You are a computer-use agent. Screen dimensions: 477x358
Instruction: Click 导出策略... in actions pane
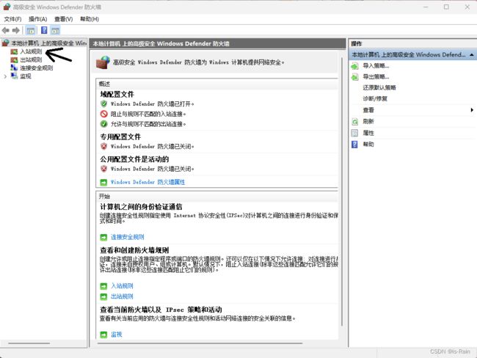[x=376, y=76]
